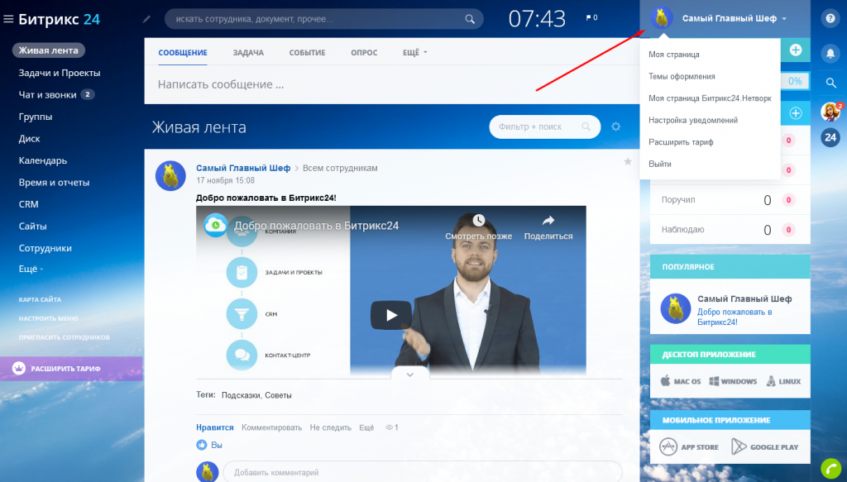The width and height of the screenshot is (847, 482).
Task: Click Карта сайта link
Action: pyautogui.click(x=40, y=299)
